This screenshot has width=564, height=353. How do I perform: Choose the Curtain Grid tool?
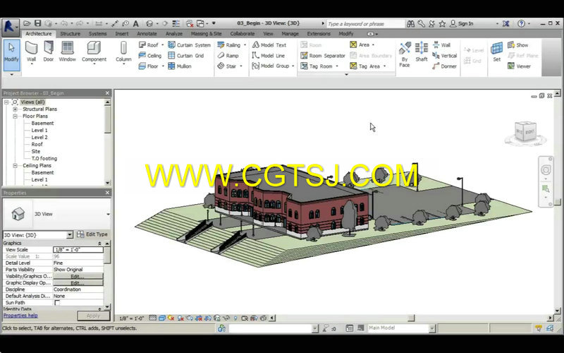coord(186,56)
